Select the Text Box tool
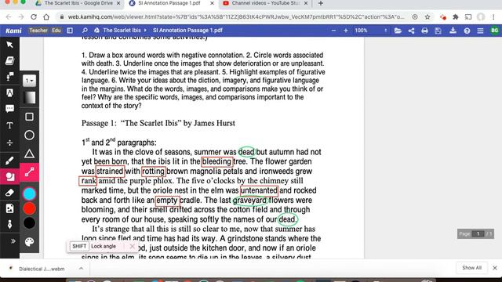Screen dimensions: 502x282 click(9, 125)
